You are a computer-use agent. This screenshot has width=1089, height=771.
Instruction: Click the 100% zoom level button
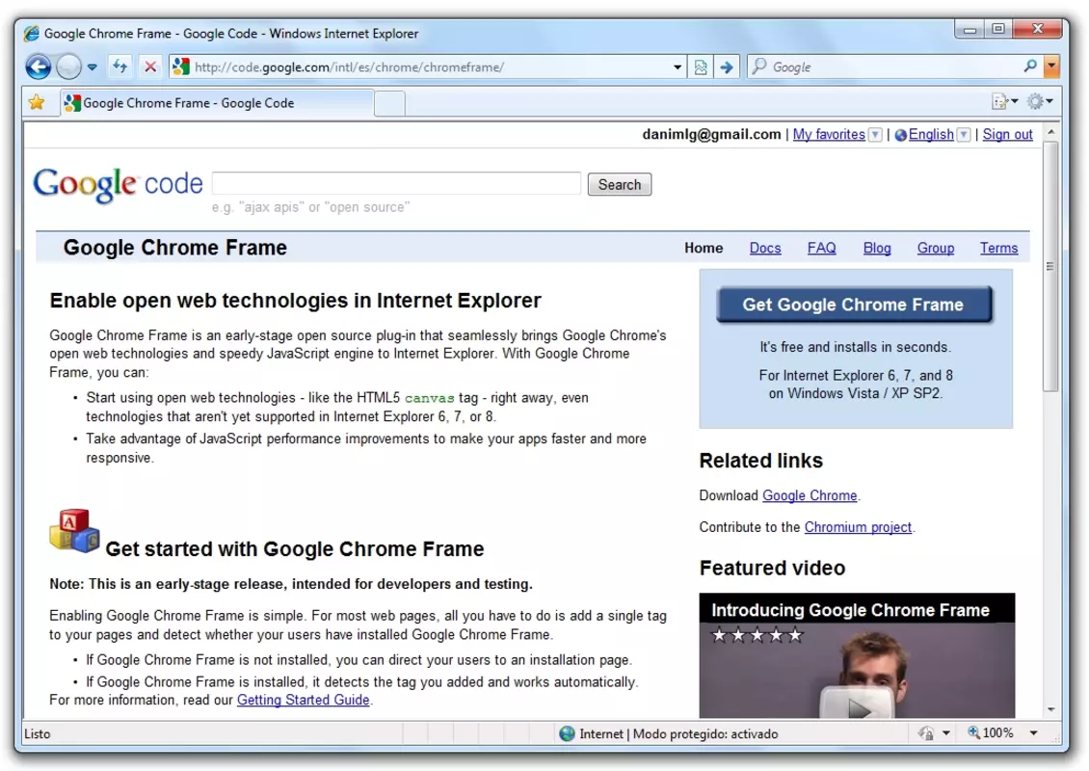tap(991, 732)
